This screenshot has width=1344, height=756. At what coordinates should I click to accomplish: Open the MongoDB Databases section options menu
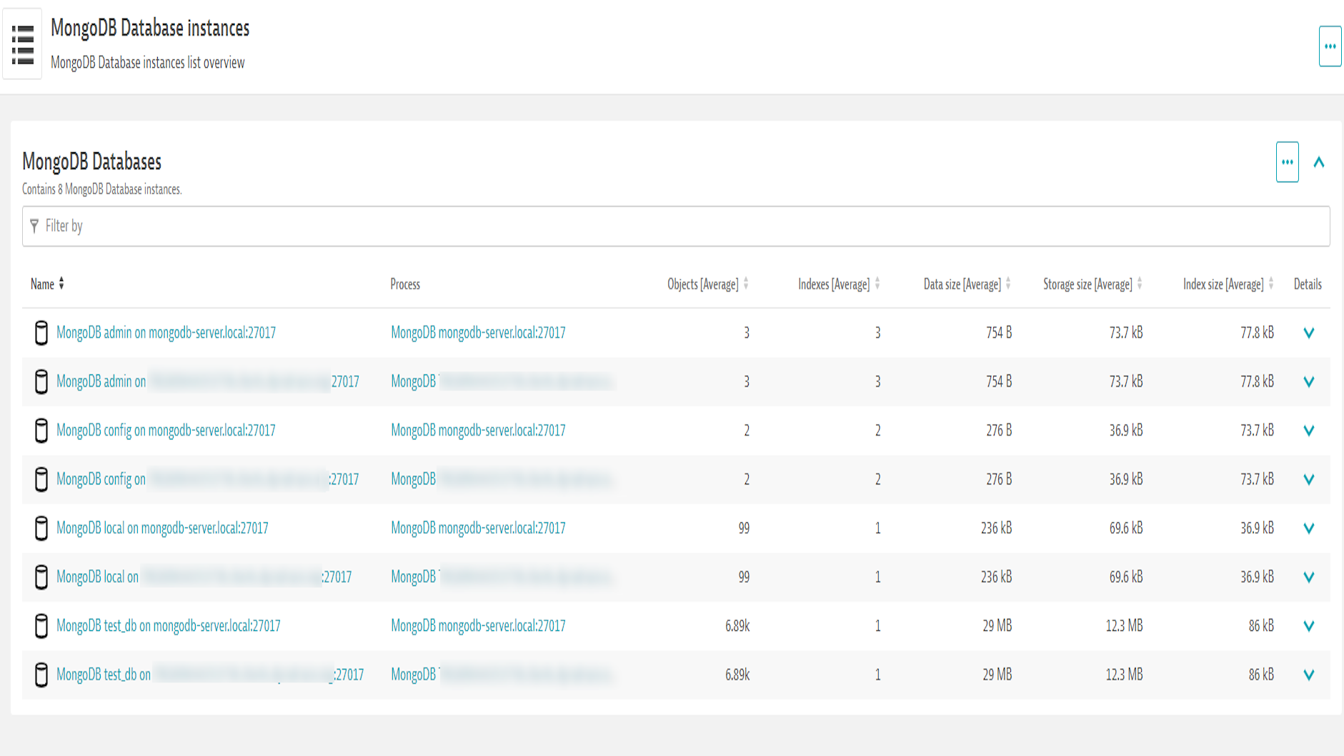[x=1287, y=162]
